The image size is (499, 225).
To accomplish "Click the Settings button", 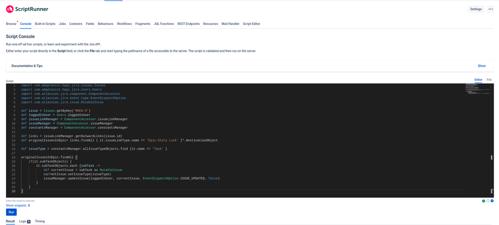I will tap(476, 9).
